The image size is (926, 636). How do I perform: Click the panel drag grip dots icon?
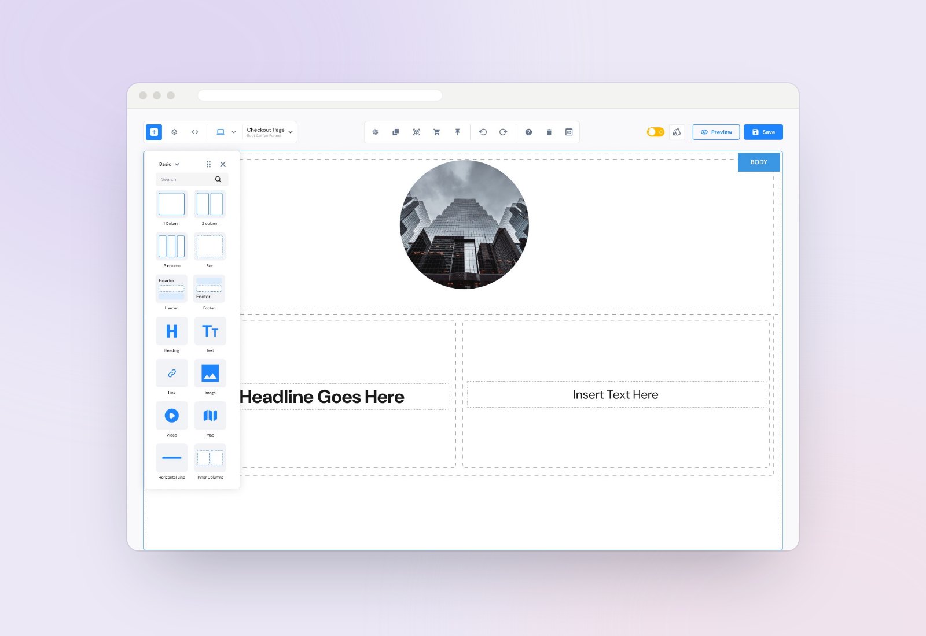tap(208, 164)
